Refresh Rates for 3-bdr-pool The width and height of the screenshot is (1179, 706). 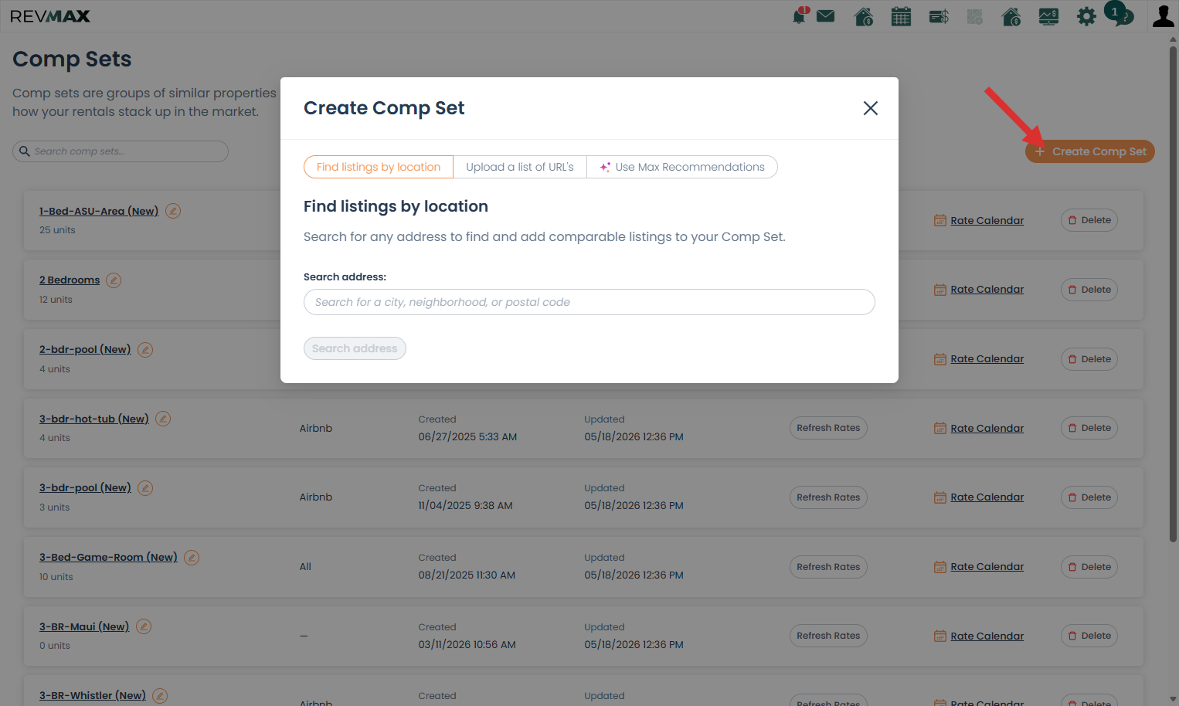[828, 497]
